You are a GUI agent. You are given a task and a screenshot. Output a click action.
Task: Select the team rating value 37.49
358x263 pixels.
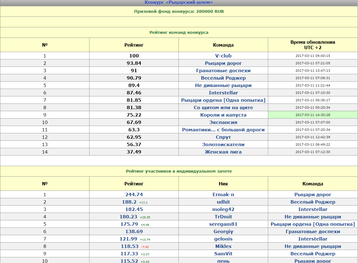click(134, 152)
